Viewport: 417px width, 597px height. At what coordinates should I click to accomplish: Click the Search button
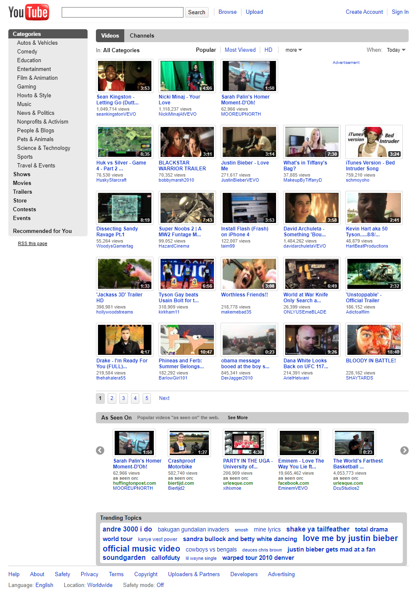click(x=197, y=12)
